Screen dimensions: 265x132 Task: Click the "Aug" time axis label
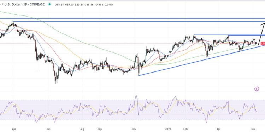pos(82,129)
